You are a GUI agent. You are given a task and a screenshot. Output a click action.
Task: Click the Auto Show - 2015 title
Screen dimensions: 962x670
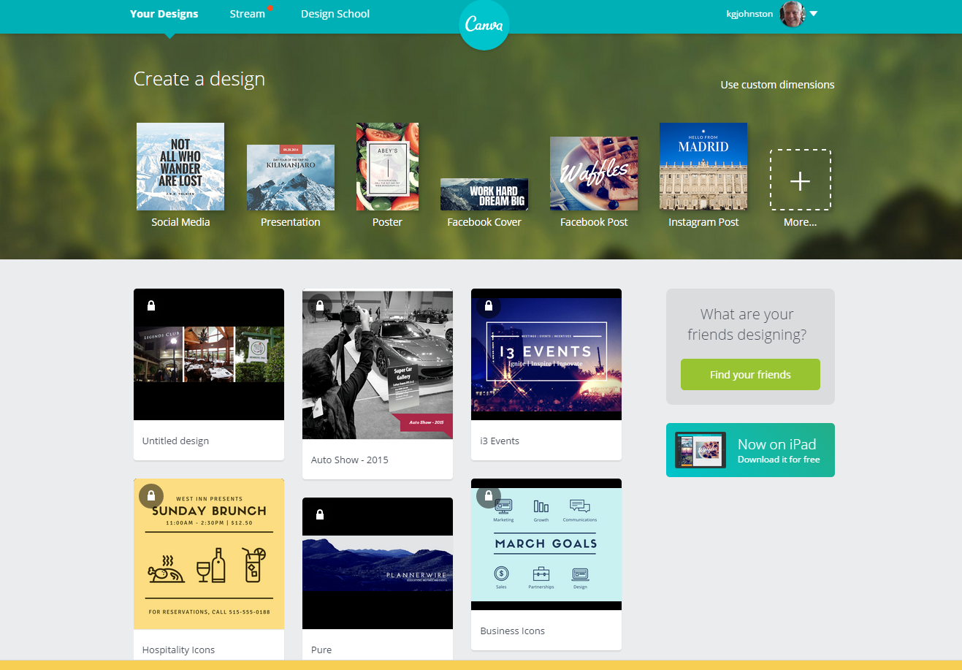tap(350, 460)
